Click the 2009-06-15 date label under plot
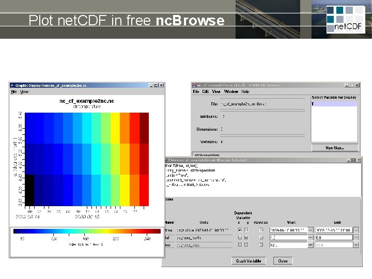The height and width of the screenshot is (279, 372). click(x=87, y=217)
